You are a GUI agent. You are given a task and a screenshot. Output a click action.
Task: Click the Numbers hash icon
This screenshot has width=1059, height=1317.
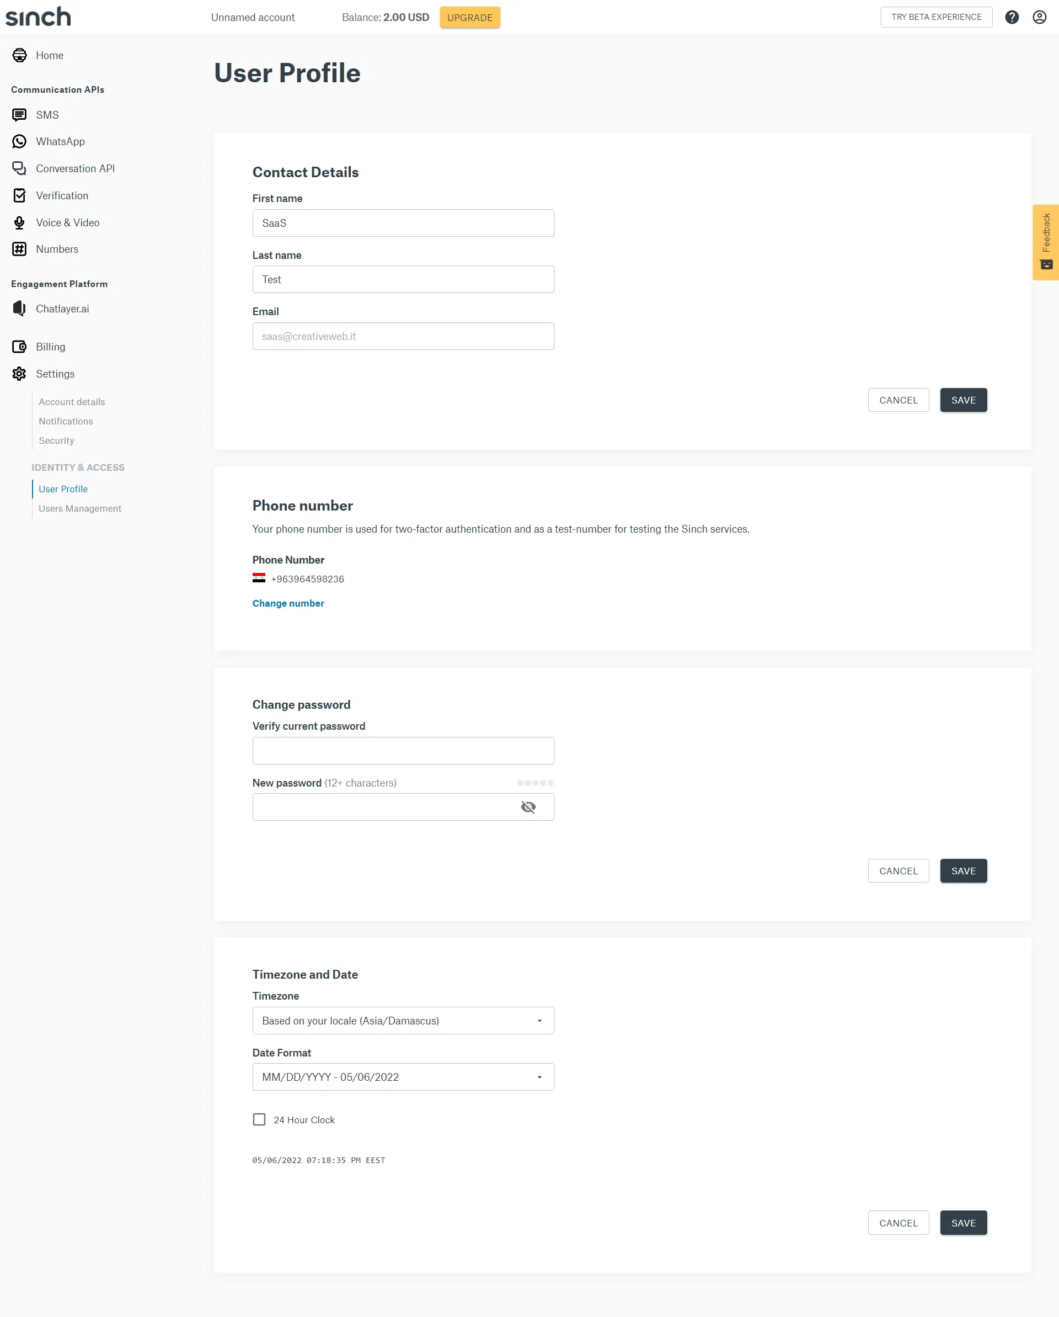(x=19, y=249)
